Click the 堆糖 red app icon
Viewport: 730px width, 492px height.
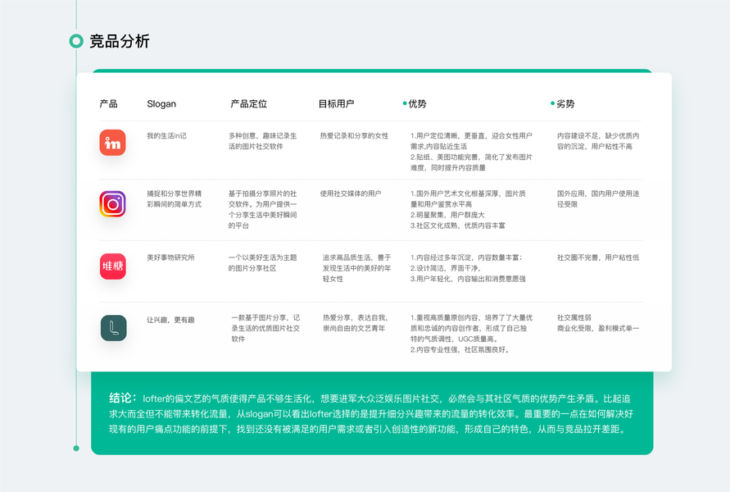113,266
